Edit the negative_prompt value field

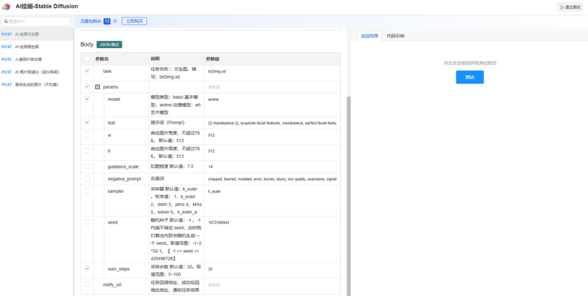click(272, 179)
